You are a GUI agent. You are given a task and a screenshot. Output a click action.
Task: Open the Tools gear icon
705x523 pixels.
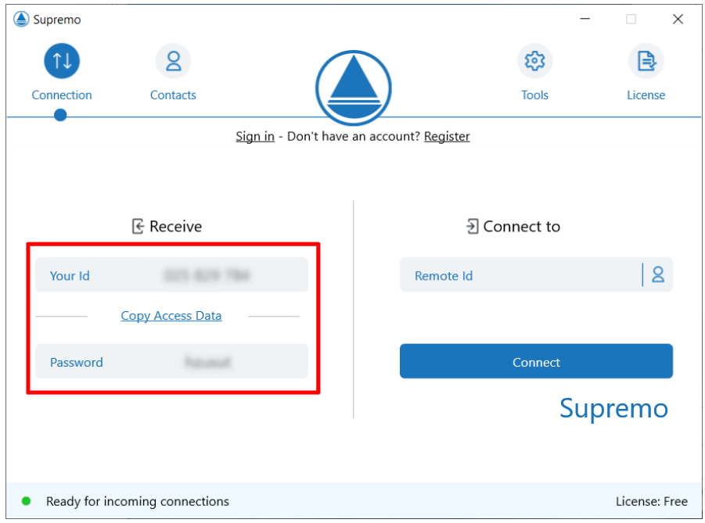[x=534, y=61]
